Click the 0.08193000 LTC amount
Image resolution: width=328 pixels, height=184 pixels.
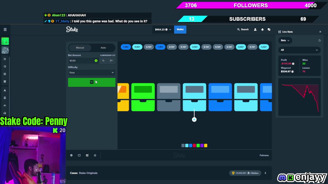108,55
